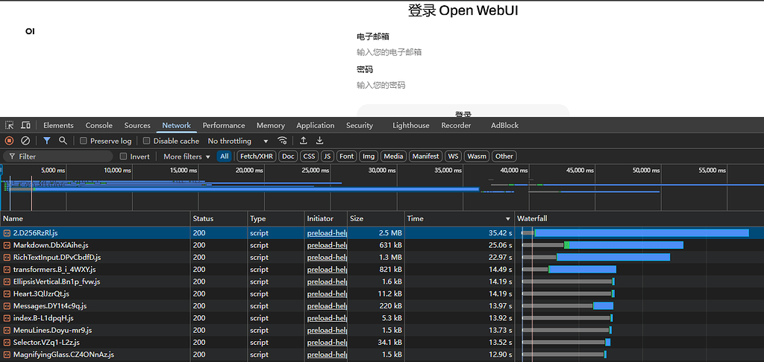Filter requests by Wasm type
Viewport: 764px width, 362px height.
point(477,156)
